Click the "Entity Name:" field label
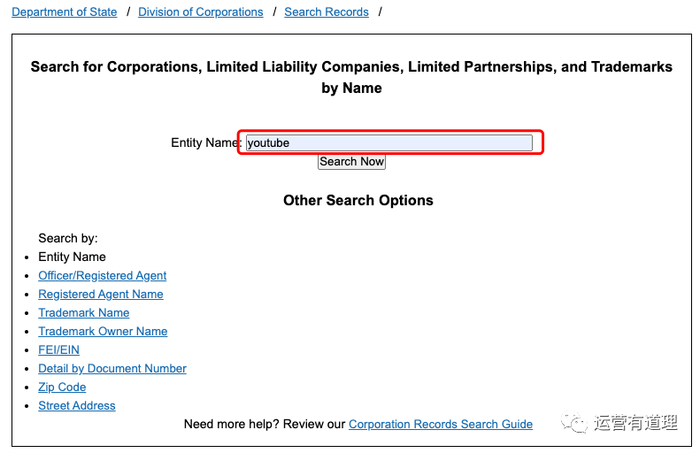Viewport: 700px width, 453px height. tap(206, 142)
